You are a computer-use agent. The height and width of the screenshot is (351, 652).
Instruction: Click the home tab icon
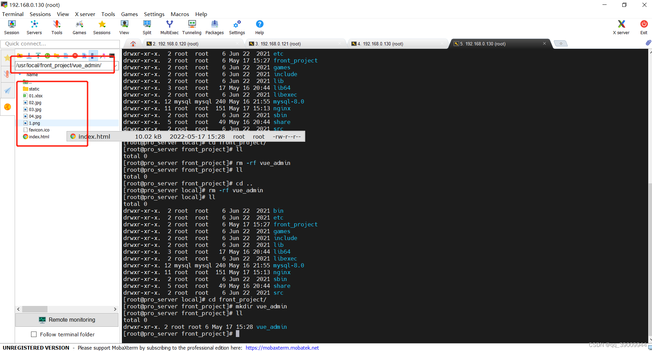click(x=133, y=44)
